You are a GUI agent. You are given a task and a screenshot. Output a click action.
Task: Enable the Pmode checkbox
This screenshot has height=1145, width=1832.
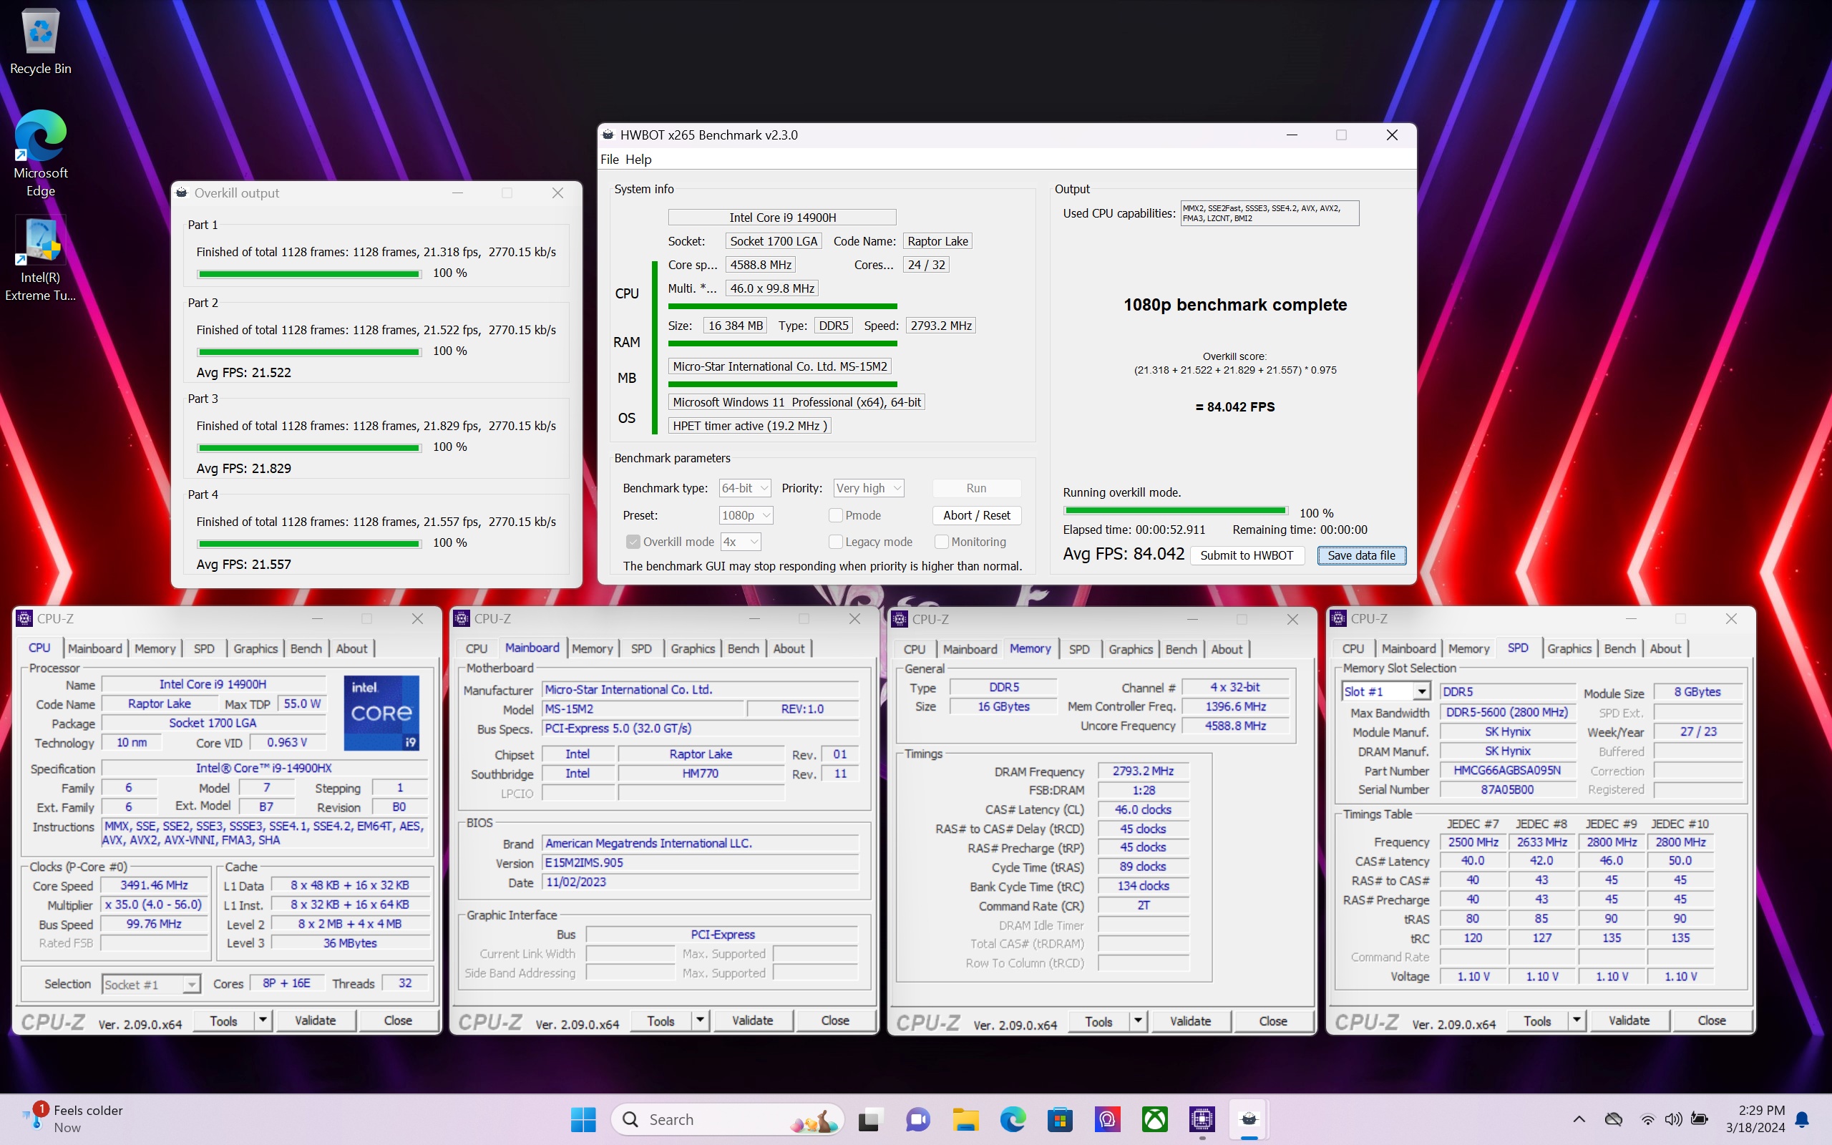[836, 516]
